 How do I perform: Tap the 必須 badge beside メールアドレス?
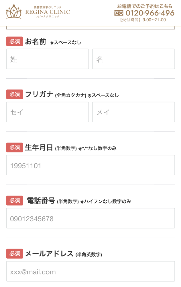click(x=15, y=254)
